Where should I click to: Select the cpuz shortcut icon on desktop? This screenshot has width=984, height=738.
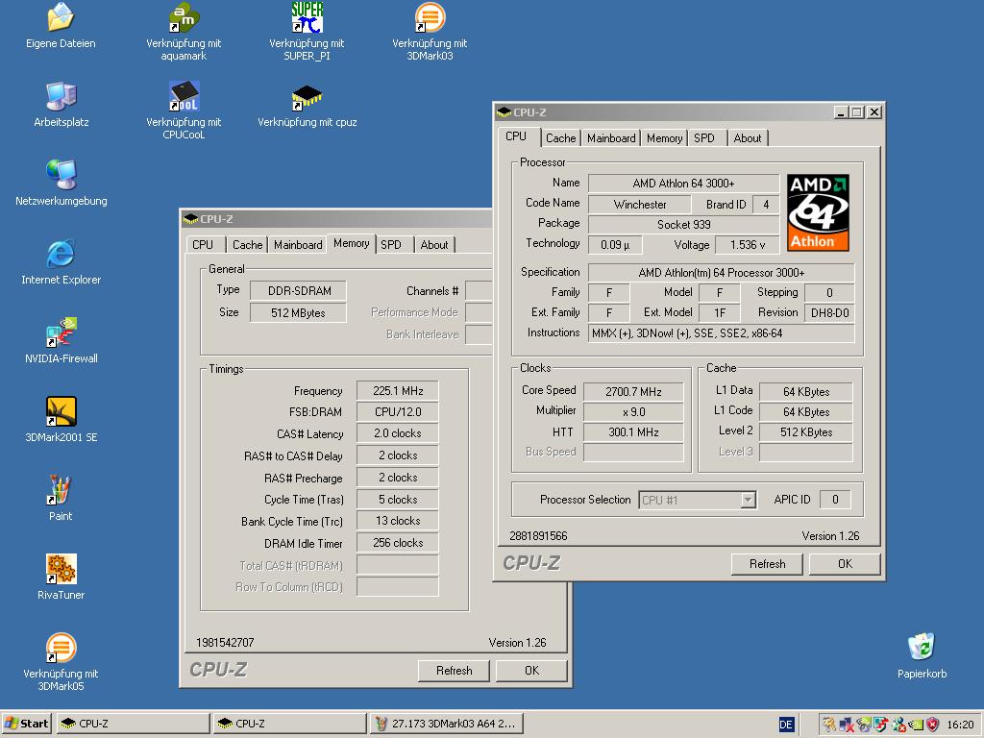pos(307,96)
